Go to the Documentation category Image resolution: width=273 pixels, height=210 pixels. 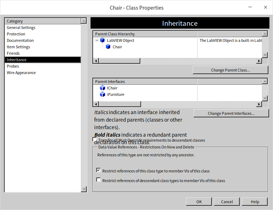(20, 40)
